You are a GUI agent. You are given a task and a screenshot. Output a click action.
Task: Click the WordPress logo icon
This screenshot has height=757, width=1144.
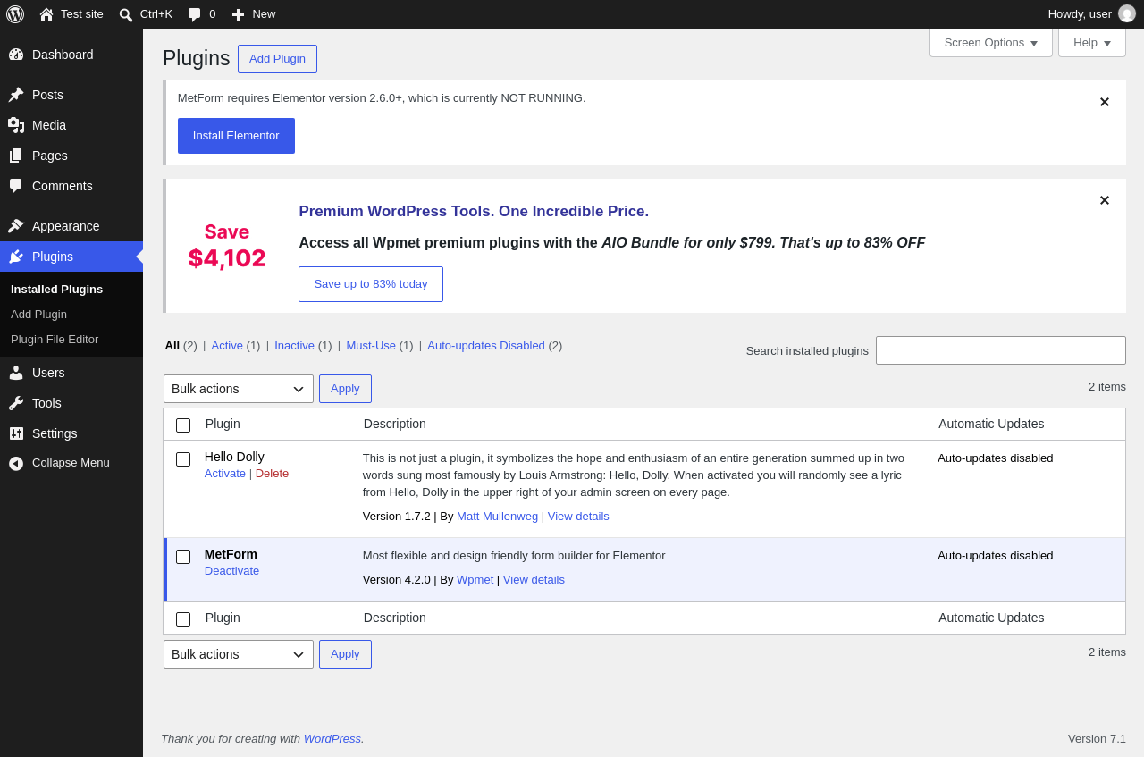point(15,14)
